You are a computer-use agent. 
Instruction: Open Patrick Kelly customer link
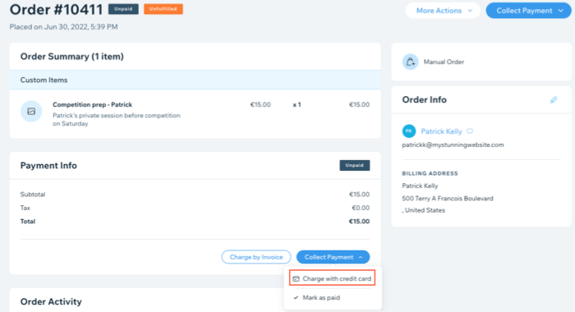point(441,131)
